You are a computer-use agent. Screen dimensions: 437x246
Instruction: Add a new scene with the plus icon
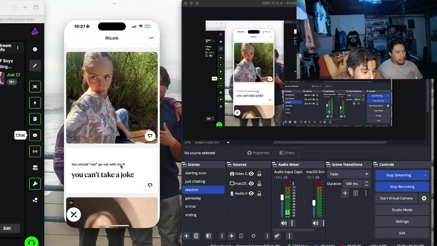click(x=186, y=236)
